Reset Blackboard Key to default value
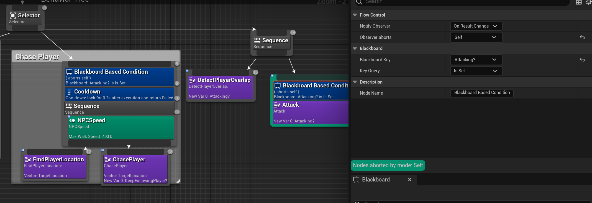The width and height of the screenshot is (592, 203). pos(582,60)
